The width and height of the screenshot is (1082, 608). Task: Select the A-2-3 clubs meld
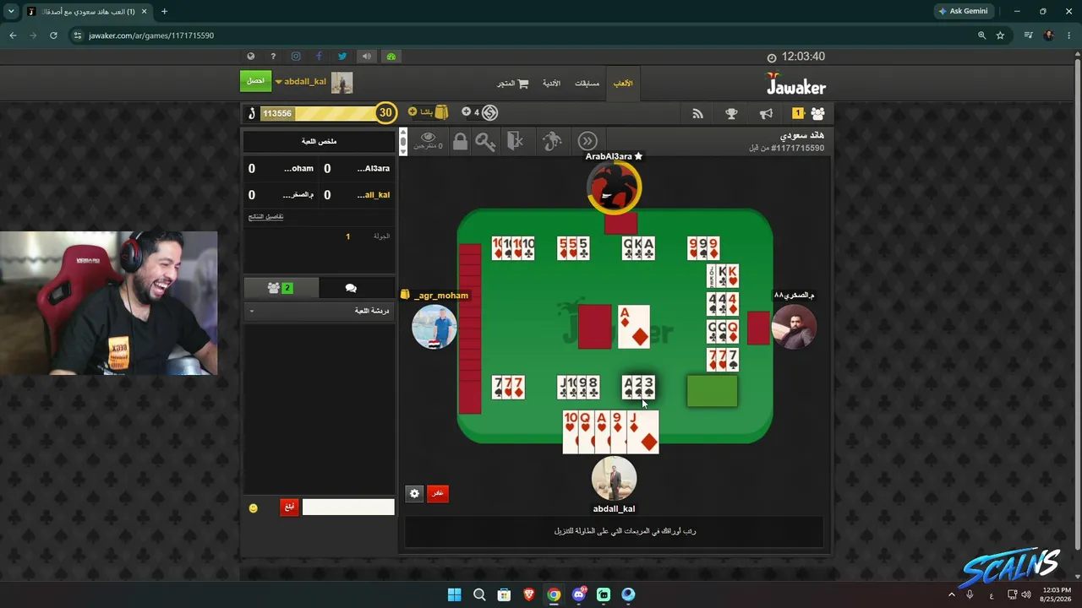pyautogui.click(x=638, y=388)
